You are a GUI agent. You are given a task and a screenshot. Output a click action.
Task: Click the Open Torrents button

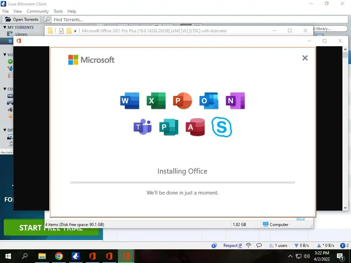point(21,20)
